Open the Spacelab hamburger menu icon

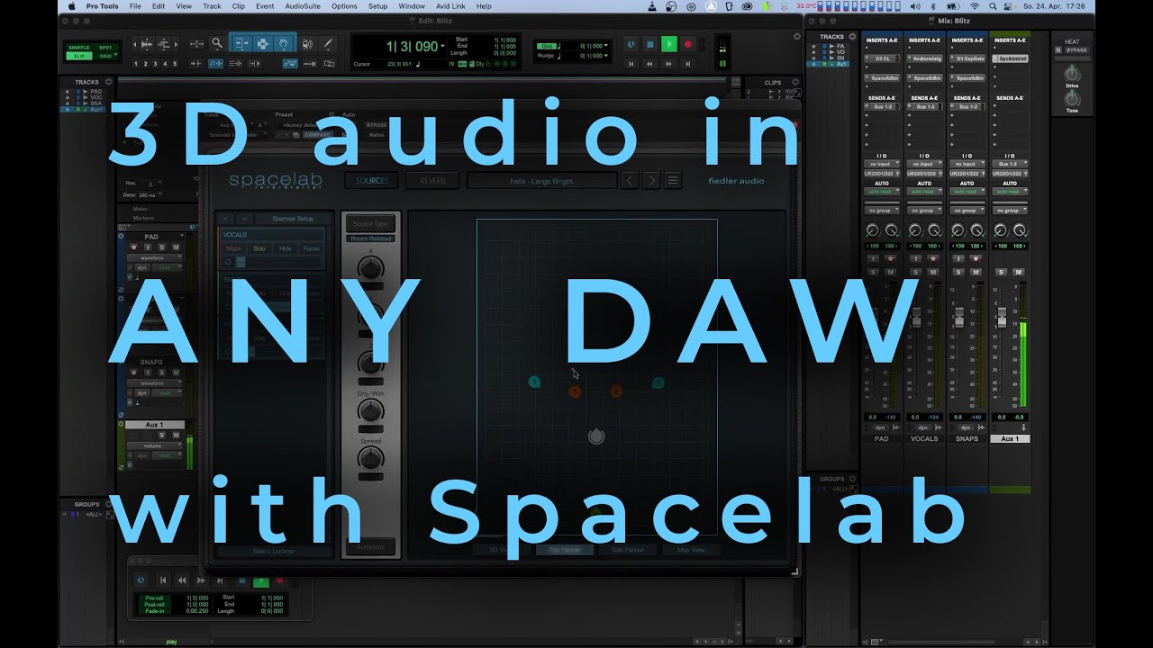click(x=673, y=181)
